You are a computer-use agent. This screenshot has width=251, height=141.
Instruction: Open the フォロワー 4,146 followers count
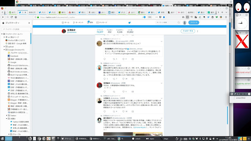(120, 31)
